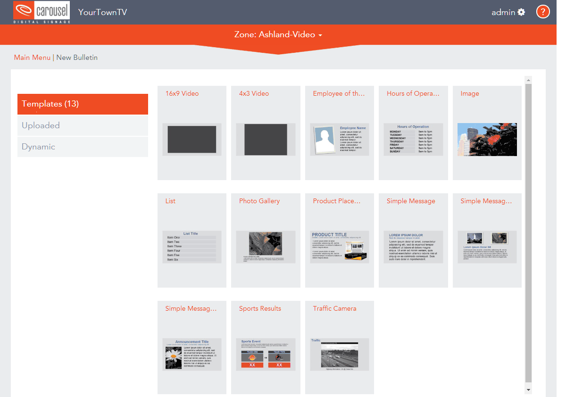The width and height of the screenshot is (566, 397).
Task: Open the Hours of Operation template
Action: pyautogui.click(x=413, y=132)
